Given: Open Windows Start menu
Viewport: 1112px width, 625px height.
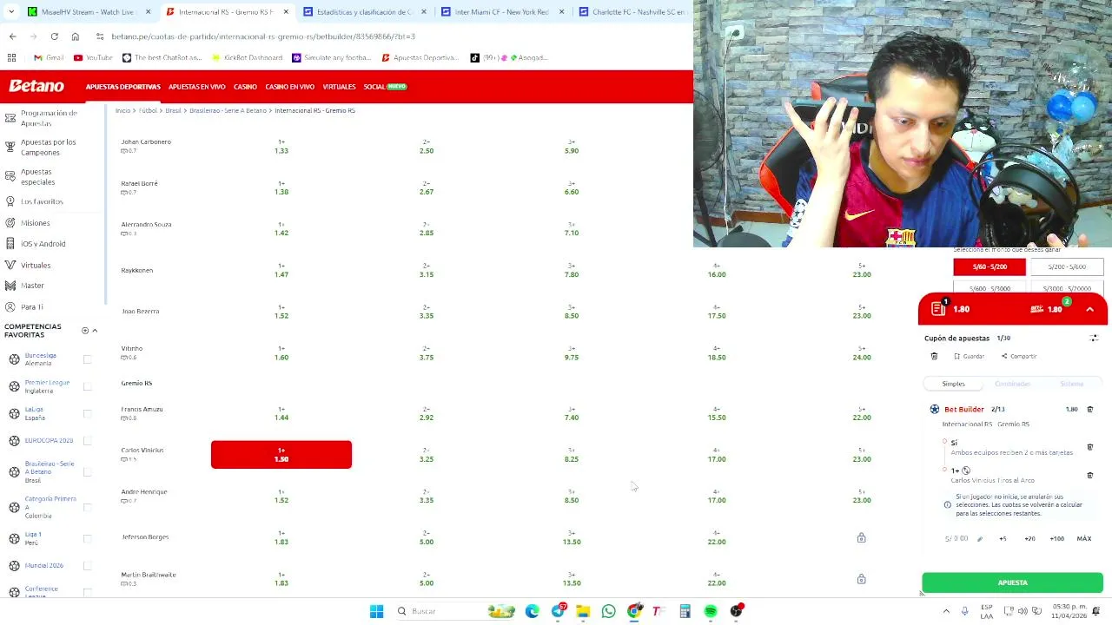Looking at the screenshot, I should point(376,611).
